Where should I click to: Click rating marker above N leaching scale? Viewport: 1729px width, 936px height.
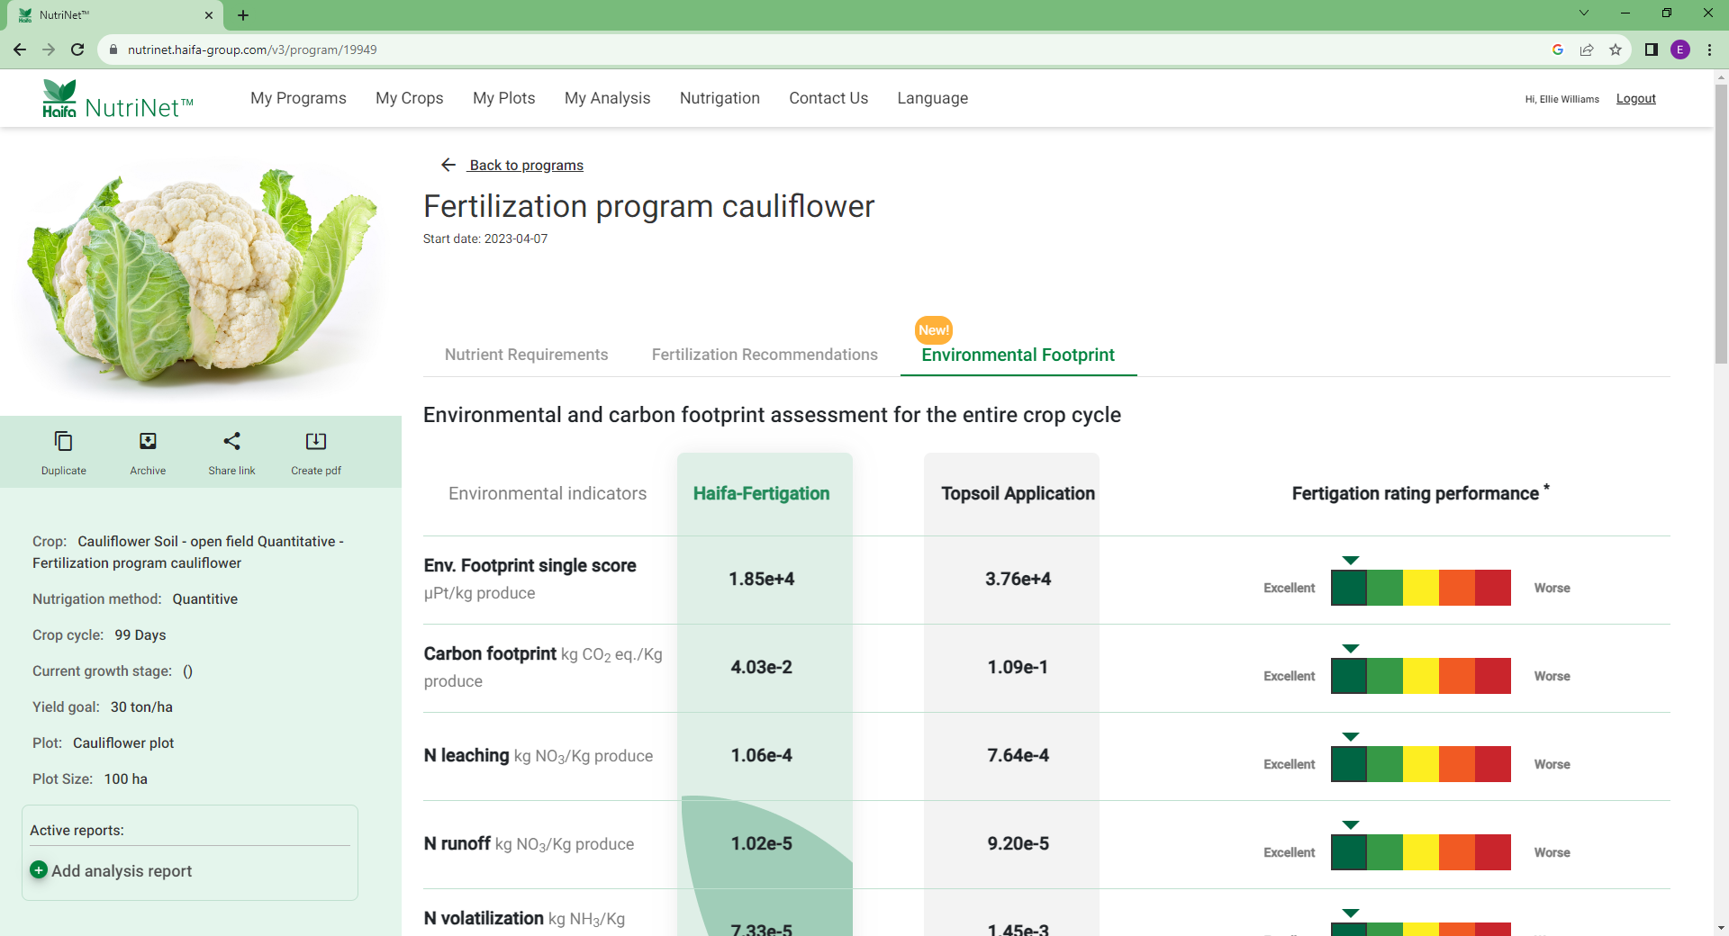click(1350, 737)
